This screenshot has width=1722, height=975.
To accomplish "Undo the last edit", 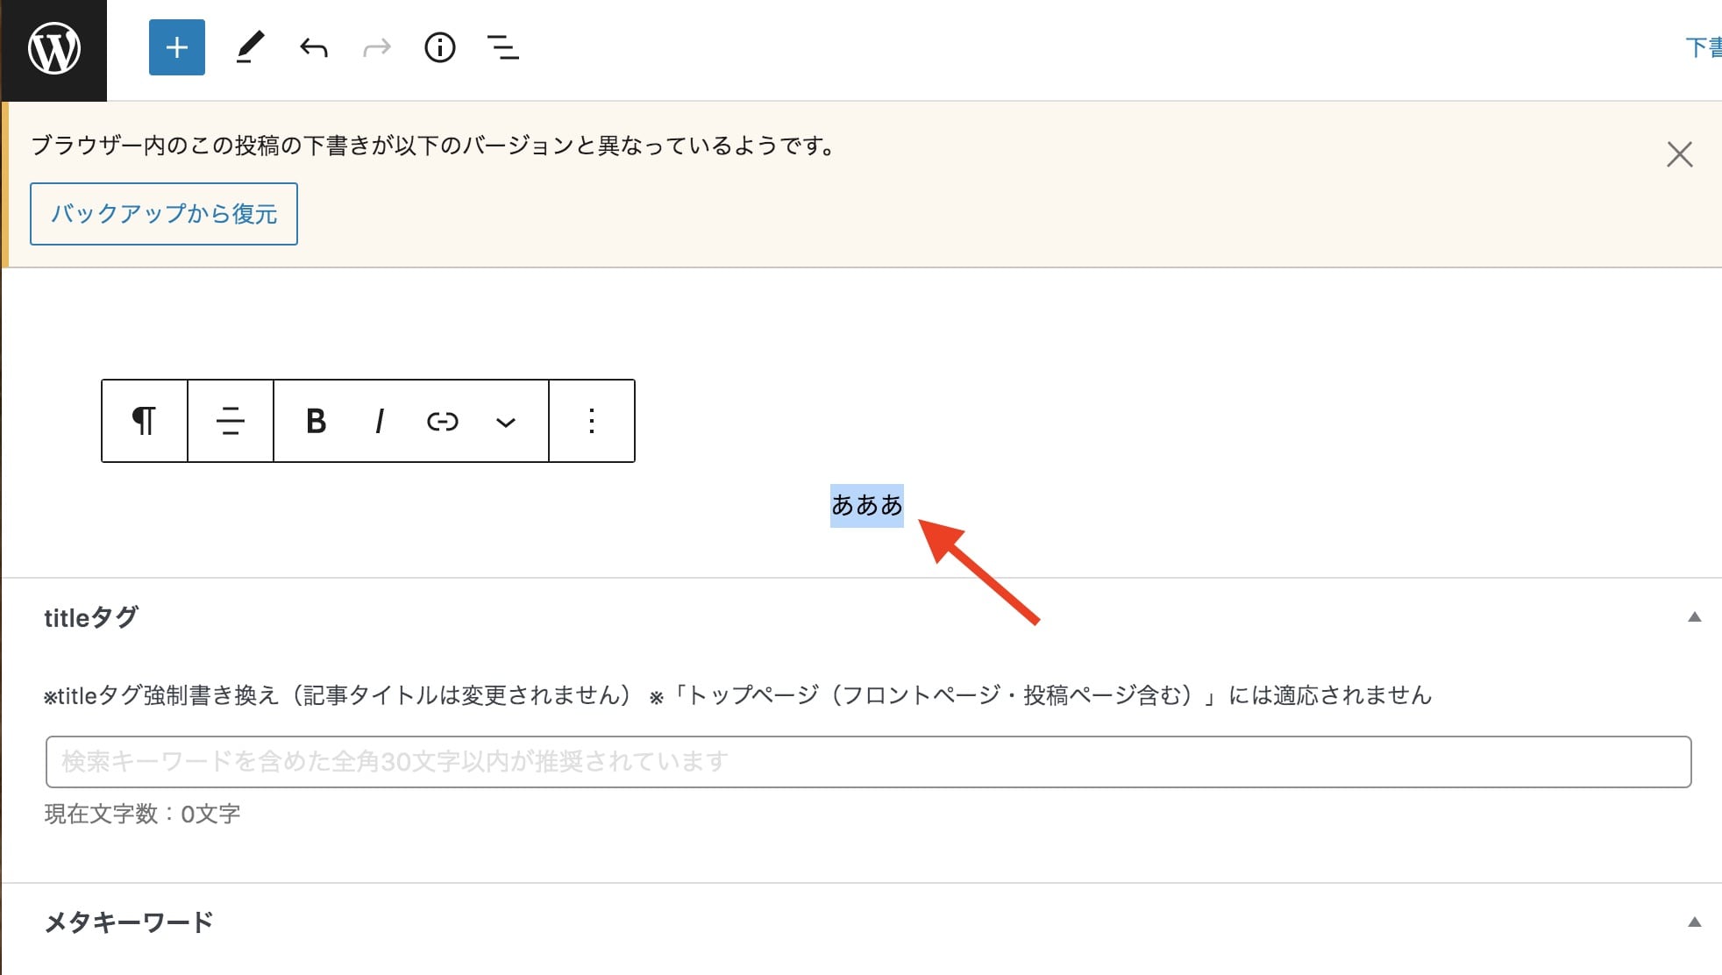I will click(x=313, y=47).
